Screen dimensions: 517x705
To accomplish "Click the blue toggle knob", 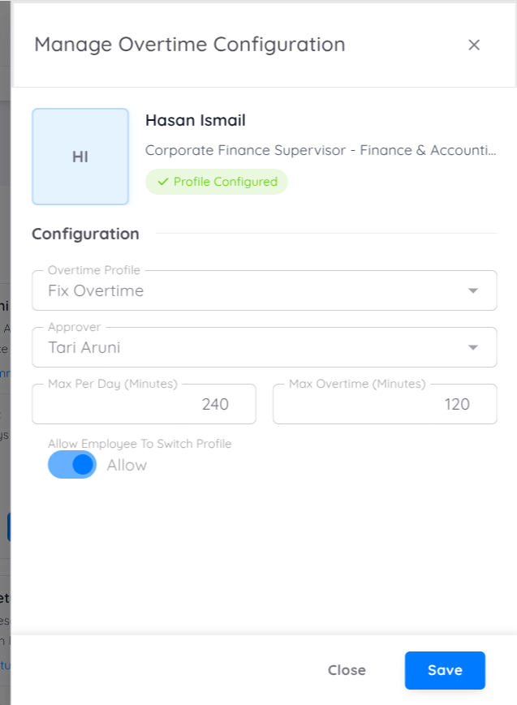I will 82,464.
